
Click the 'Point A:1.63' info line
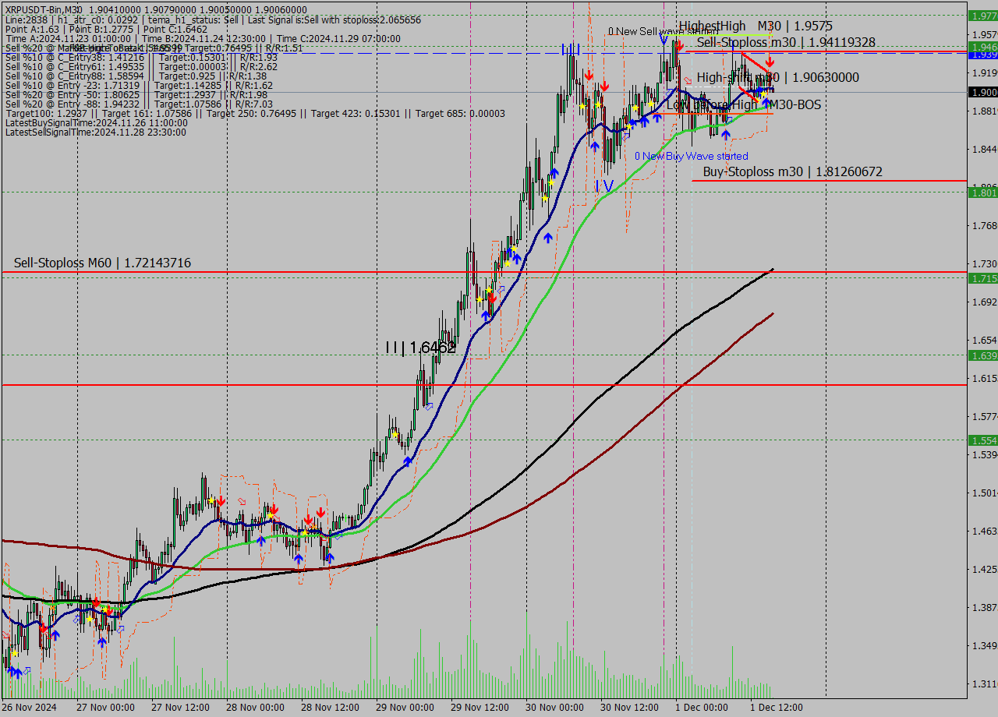pyautogui.click(x=106, y=29)
